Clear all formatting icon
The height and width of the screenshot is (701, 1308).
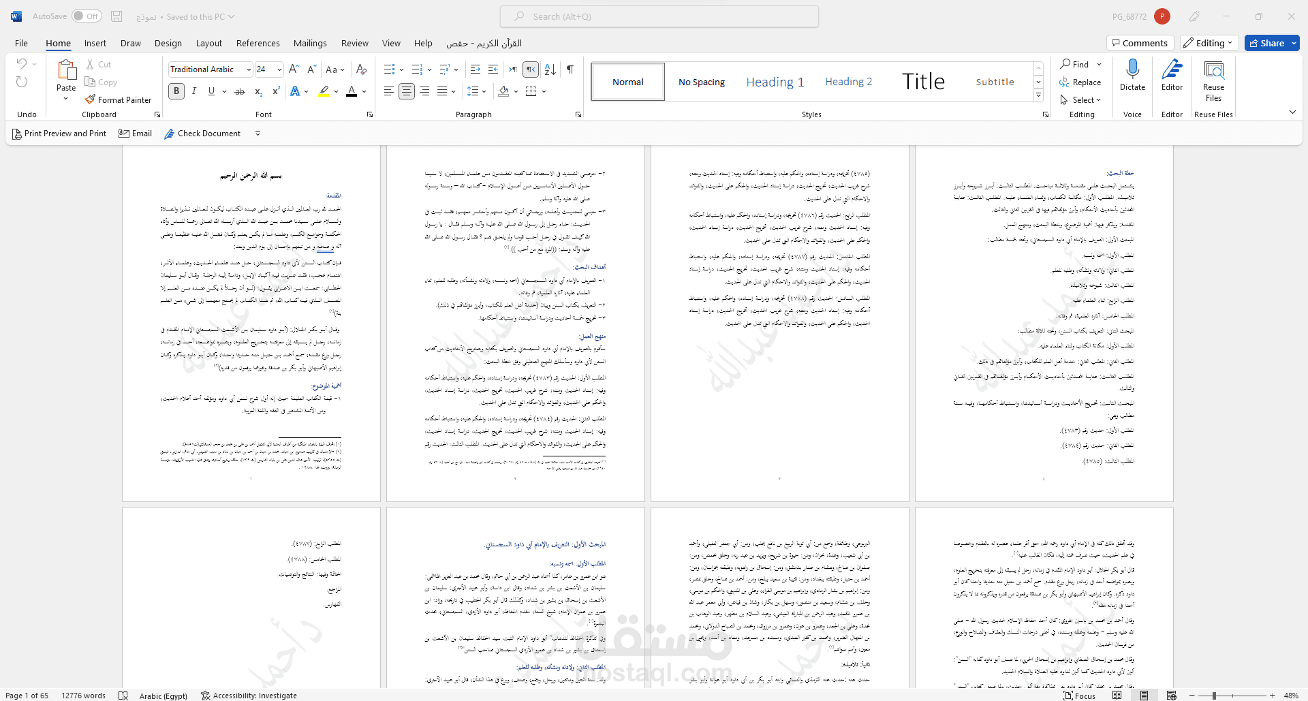[362, 69]
